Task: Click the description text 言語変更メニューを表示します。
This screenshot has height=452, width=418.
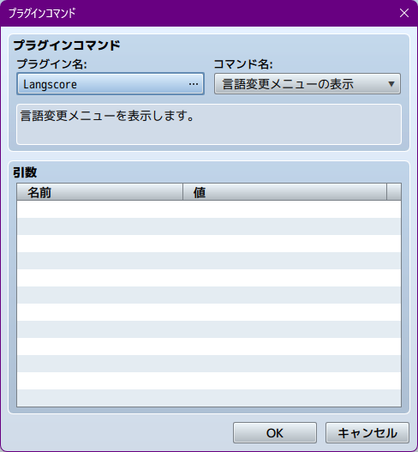Action: pos(107,116)
